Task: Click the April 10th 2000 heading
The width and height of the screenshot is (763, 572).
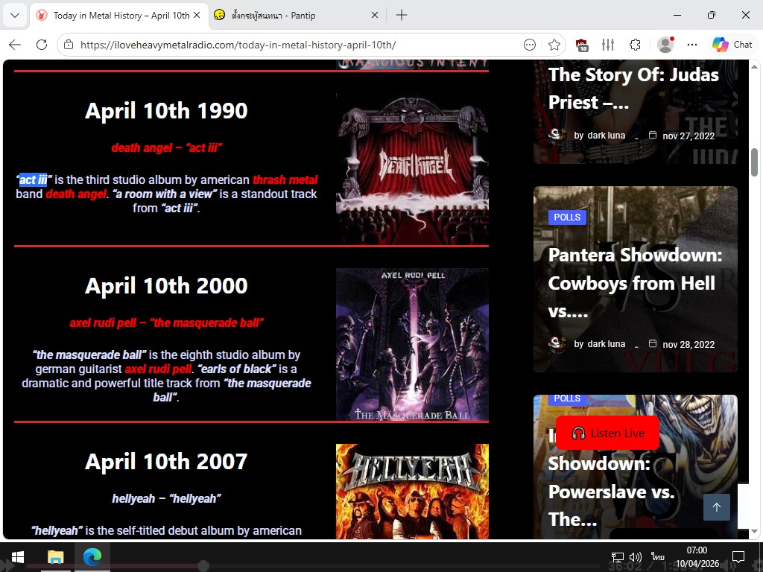Action: coord(166,286)
